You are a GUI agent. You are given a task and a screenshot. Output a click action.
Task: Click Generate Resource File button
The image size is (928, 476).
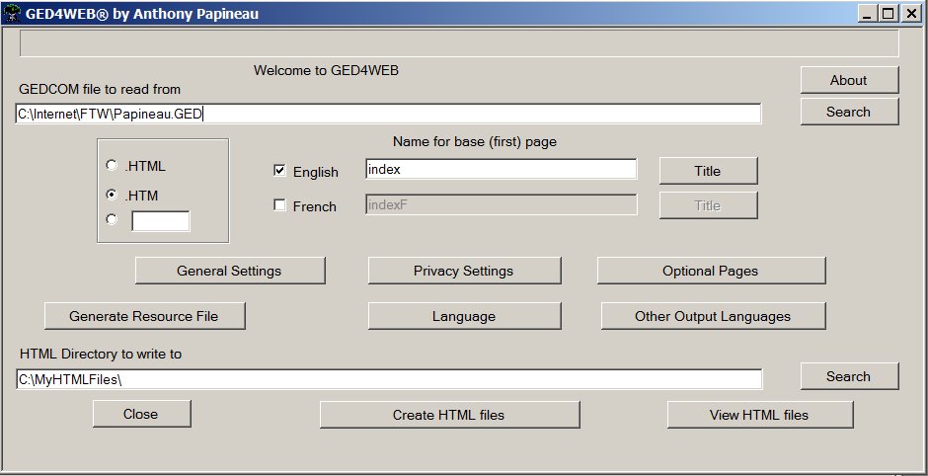click(144, 316)
